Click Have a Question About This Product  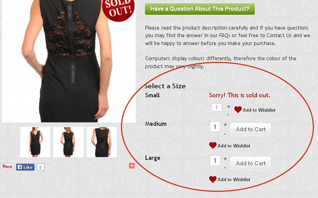[200, 9]
